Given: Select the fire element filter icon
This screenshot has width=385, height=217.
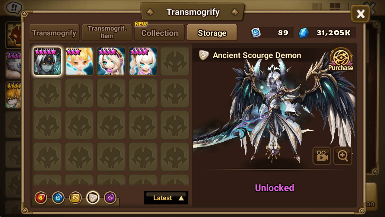Looking at the screenshot, I should 41,198.
